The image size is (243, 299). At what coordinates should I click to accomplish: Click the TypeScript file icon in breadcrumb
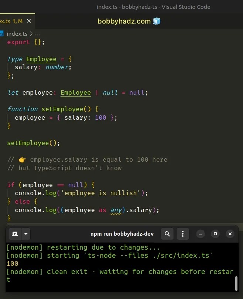pos(1,34)
